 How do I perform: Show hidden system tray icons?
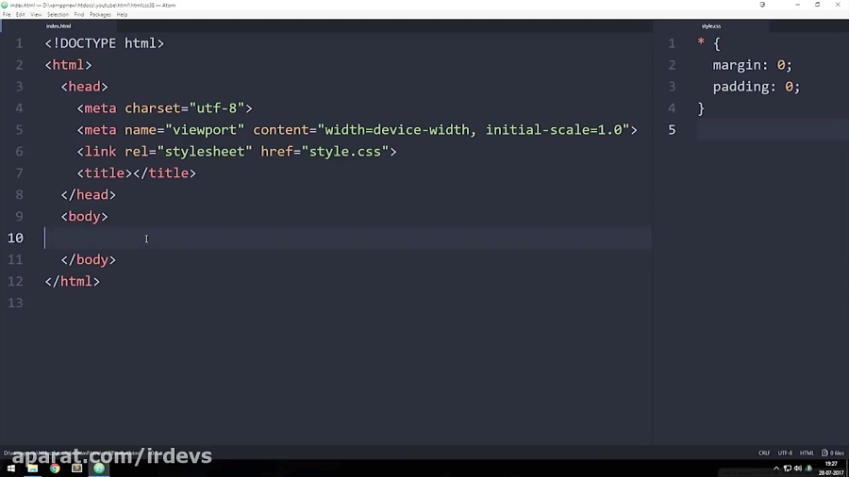pyautogui.click(x=776, y=469)
